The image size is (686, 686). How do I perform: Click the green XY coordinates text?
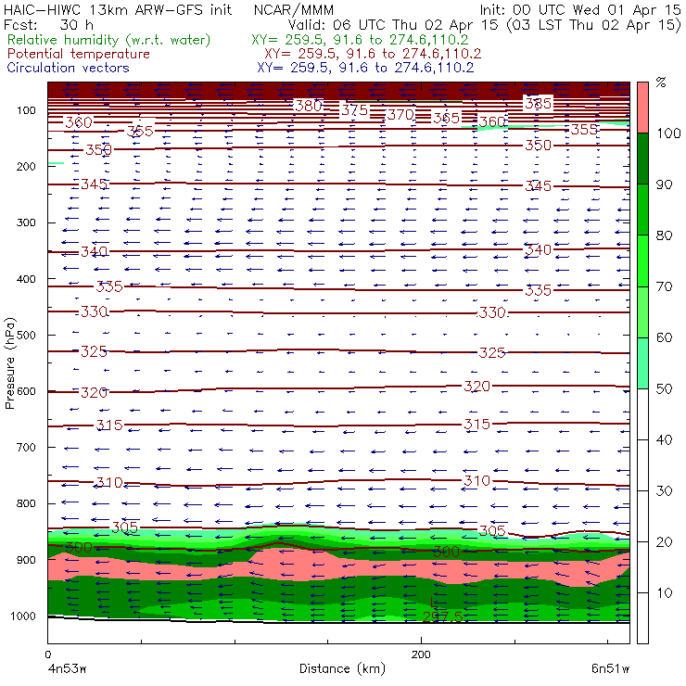click(360, 40)
